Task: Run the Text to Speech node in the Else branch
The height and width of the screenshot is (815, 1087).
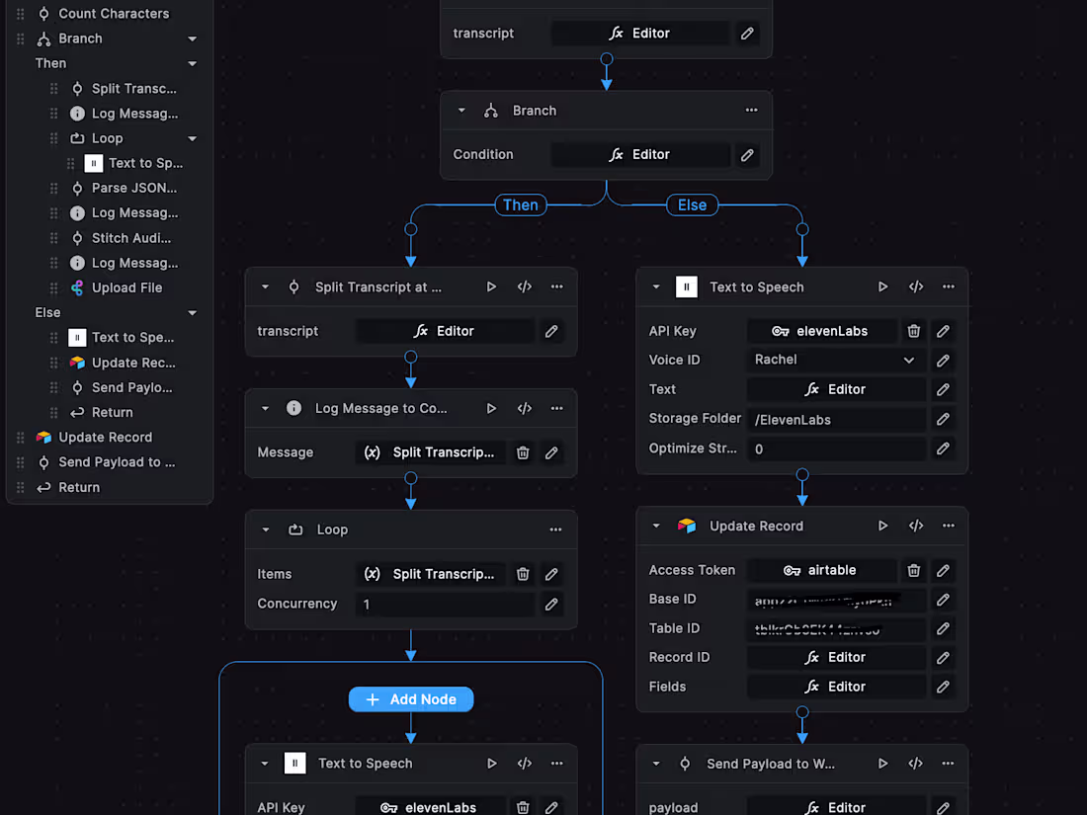Action: [882, 286]
